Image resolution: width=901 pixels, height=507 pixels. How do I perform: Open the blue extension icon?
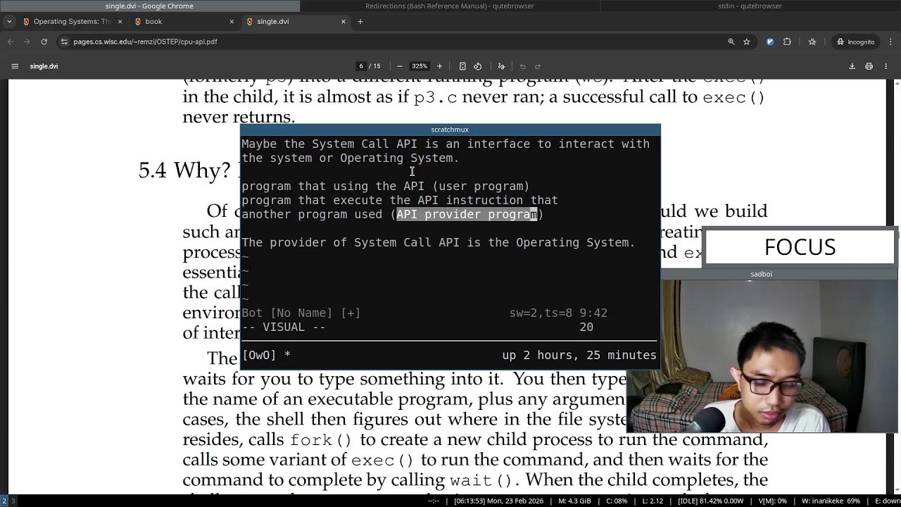click(x=770, y=42)
